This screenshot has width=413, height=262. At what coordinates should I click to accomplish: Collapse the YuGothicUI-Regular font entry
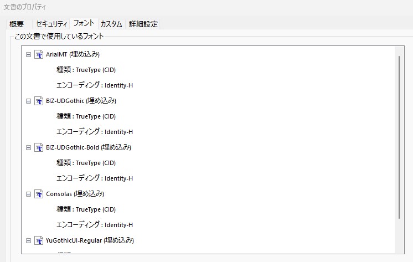tap(28, 240)
